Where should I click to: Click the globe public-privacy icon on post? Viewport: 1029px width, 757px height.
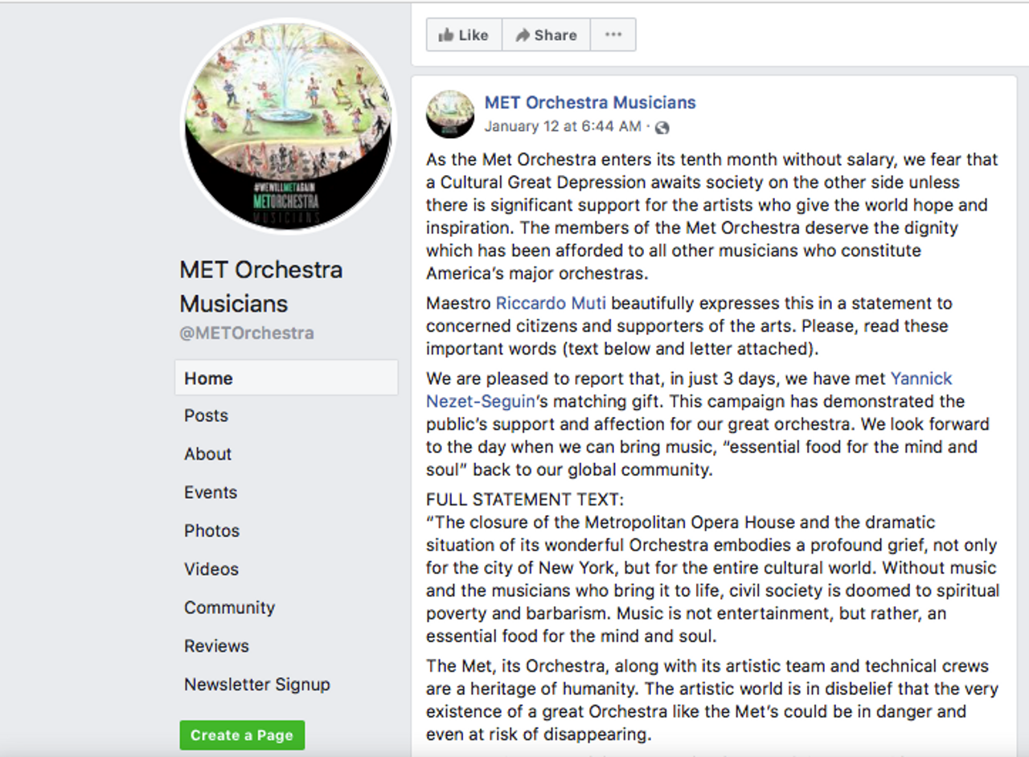point(662,128)
